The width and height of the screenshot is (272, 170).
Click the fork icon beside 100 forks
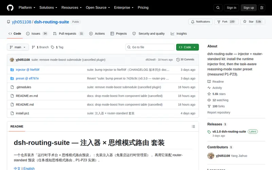point(209,106)
